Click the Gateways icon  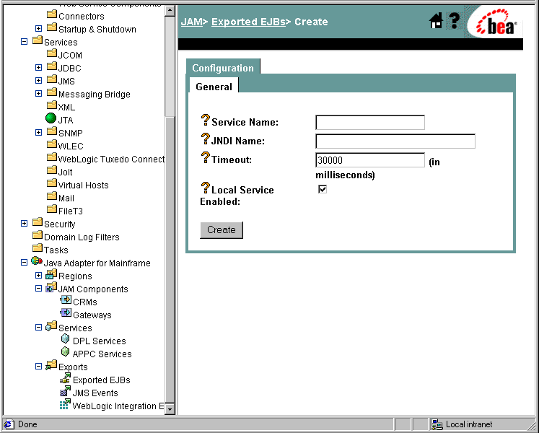click(66, 312)
